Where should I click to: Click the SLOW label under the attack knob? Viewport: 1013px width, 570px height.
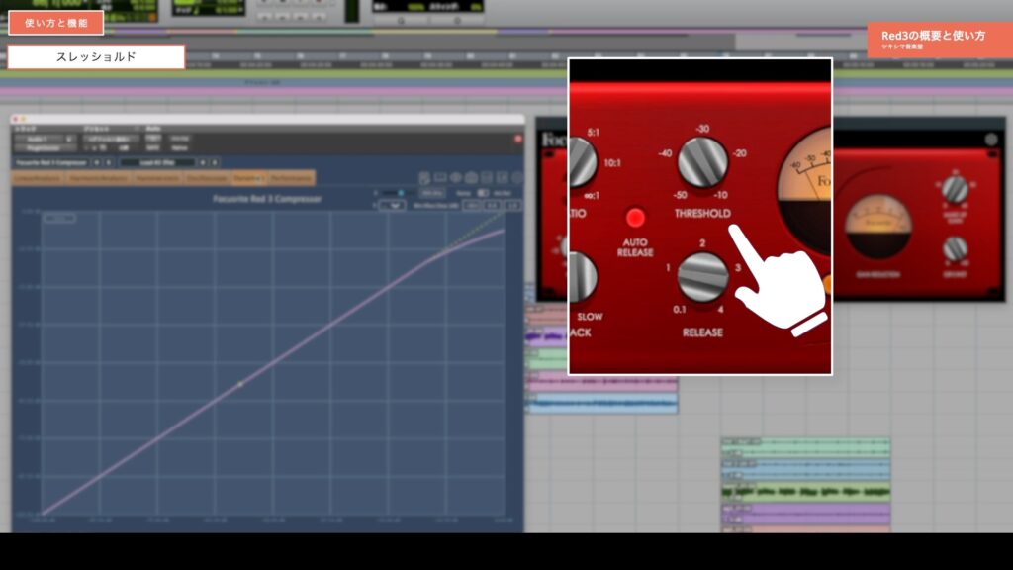coord(590,316)
